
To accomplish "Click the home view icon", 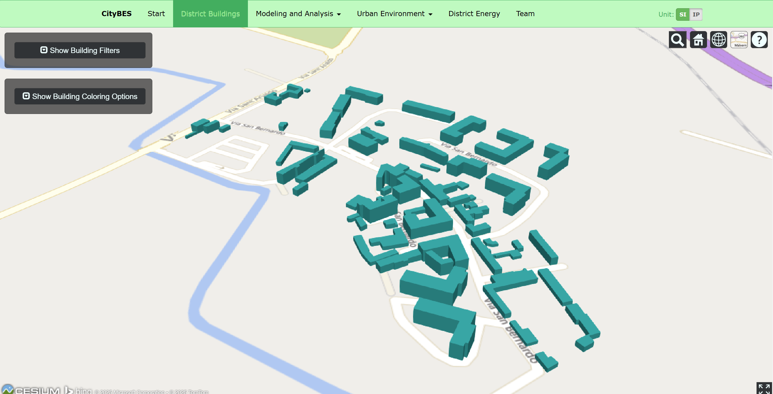I will [x=698, y=40].
